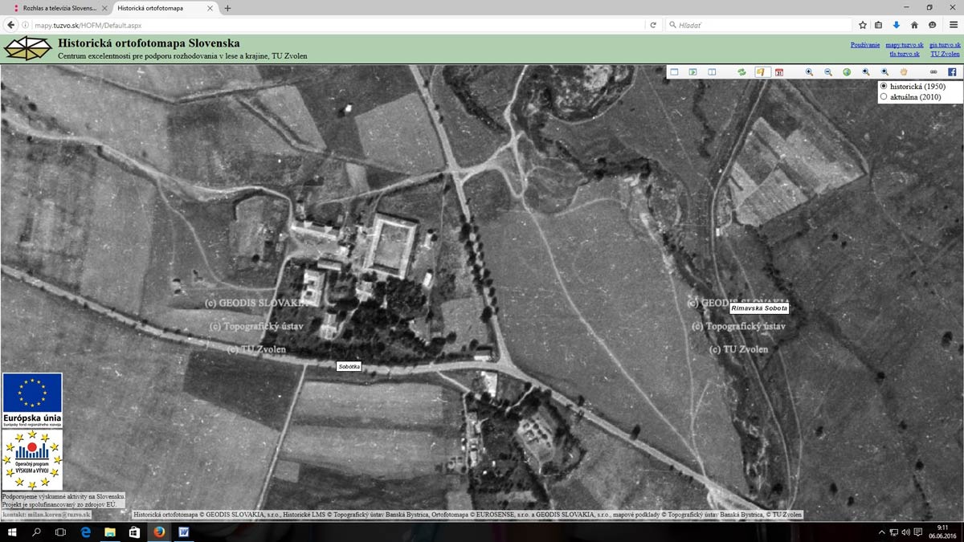Click the yellow flag toolbar icon
Screen dimensions: 964x542
(x=761, y=72)
